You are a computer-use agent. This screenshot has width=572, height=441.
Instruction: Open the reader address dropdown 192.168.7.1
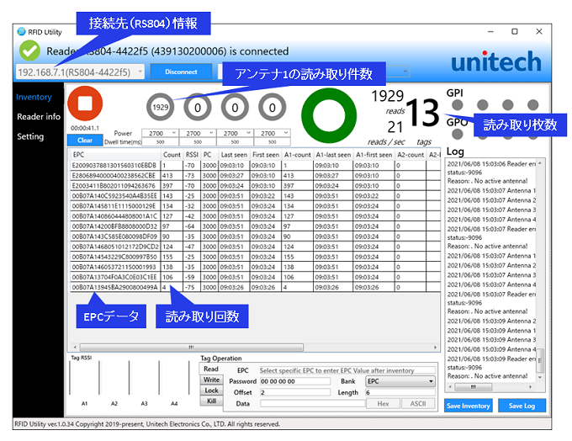80,72
